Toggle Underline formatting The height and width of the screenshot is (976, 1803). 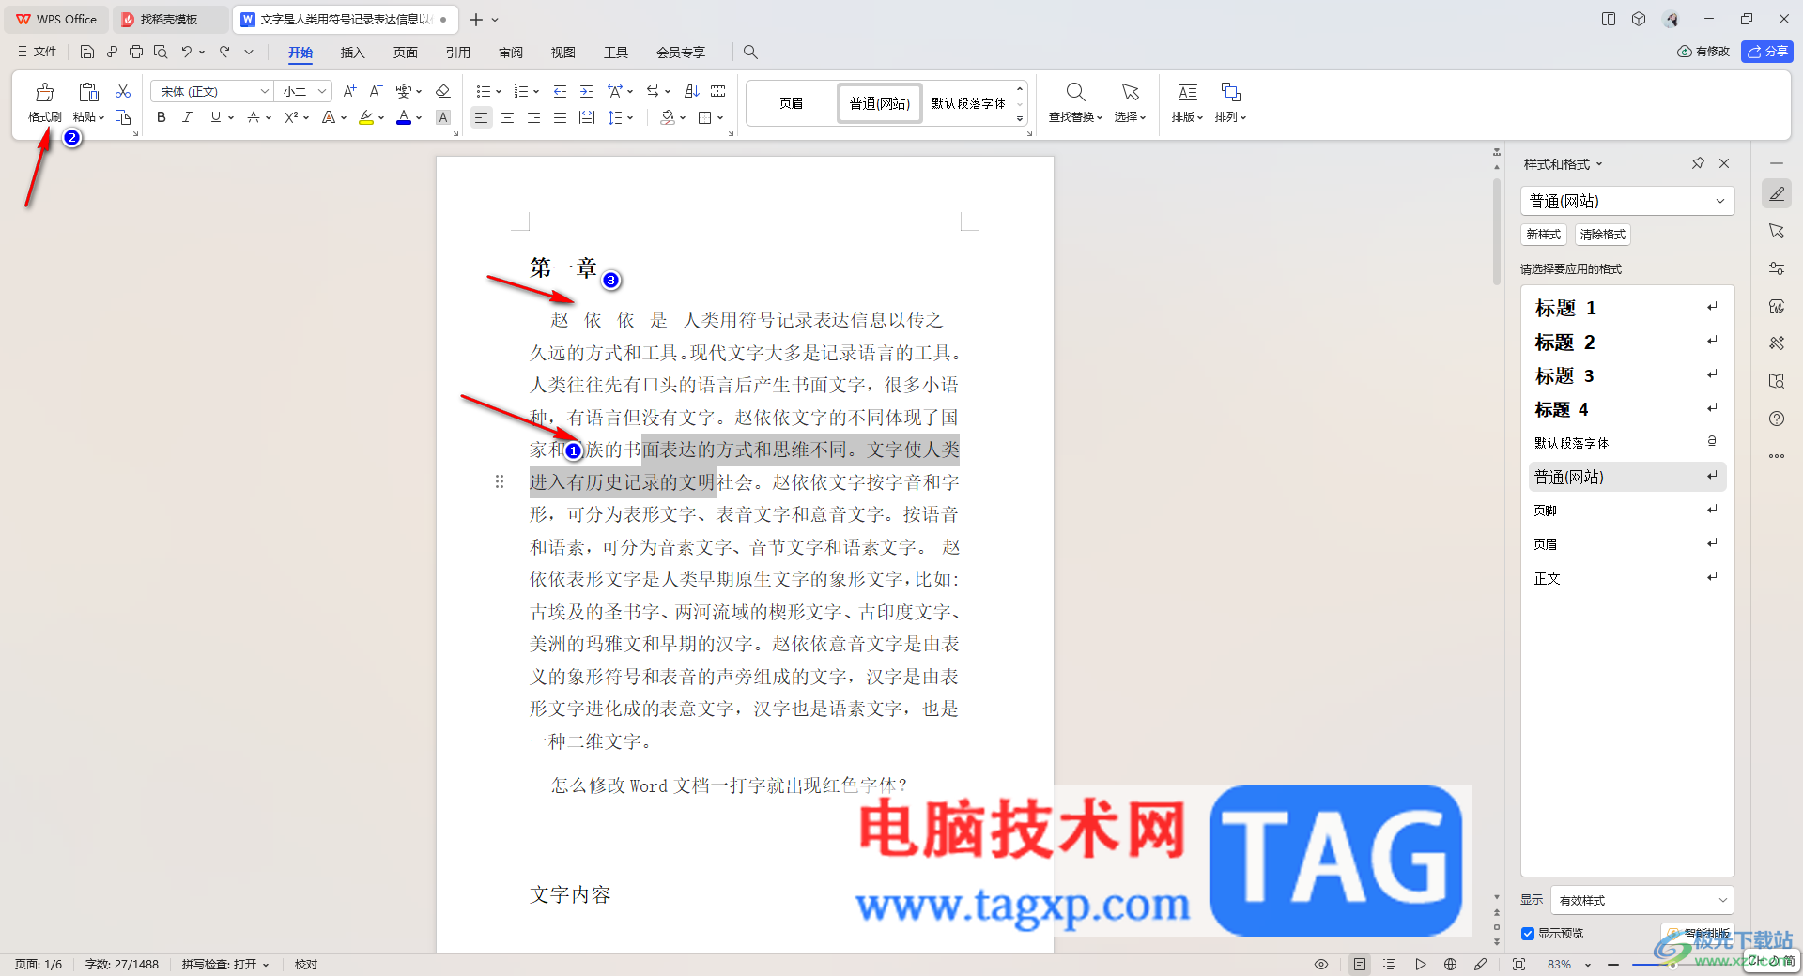(x=216, y=117)
